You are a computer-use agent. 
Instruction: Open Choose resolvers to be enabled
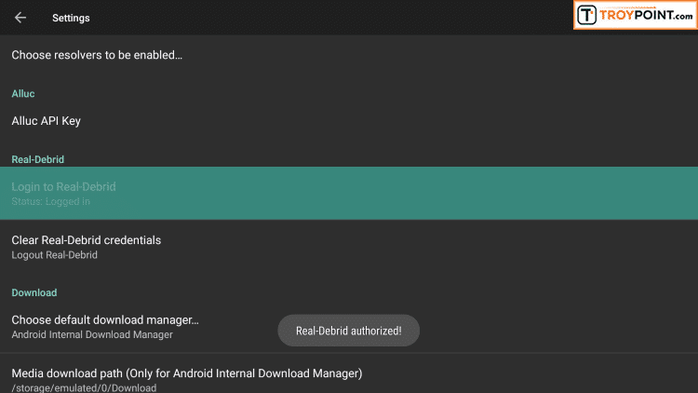tap(349, 55)
